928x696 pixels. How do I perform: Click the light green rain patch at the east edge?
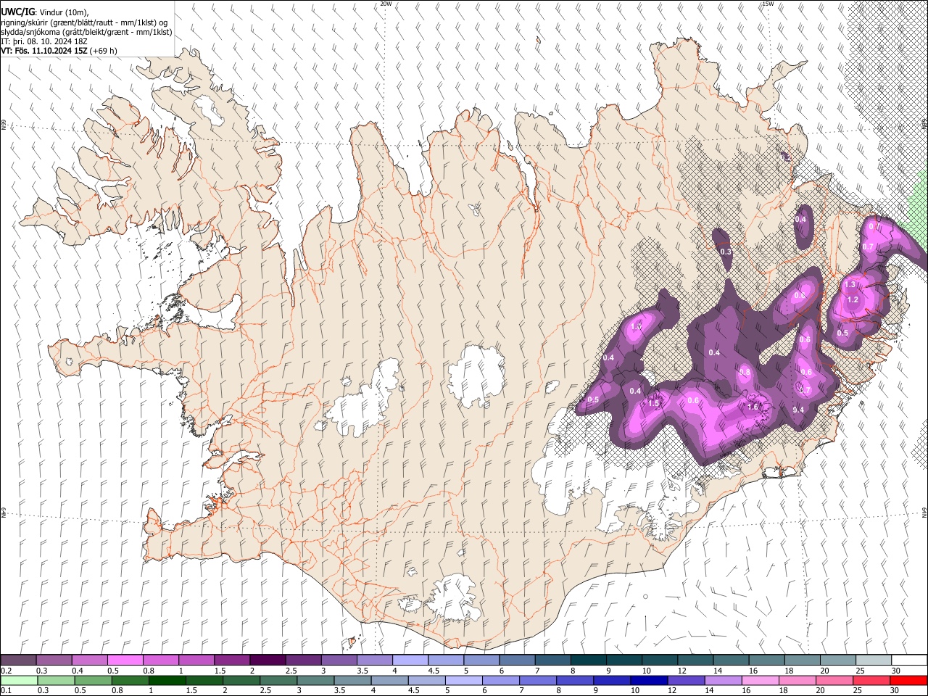coord(919,210)
